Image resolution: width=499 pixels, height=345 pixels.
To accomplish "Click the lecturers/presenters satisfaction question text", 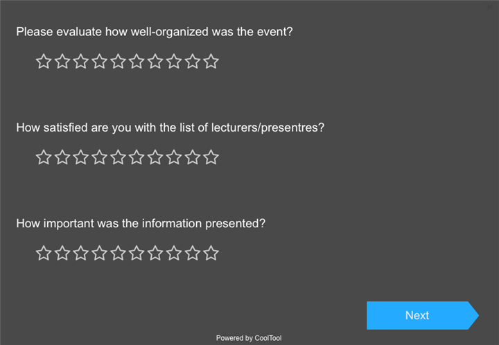I will point(170,127).
